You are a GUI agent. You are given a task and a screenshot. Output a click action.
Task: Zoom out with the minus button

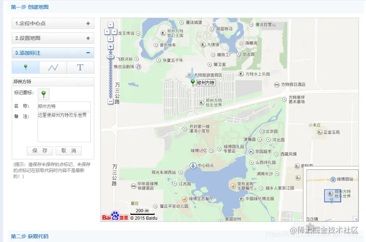tap(110, 101)
